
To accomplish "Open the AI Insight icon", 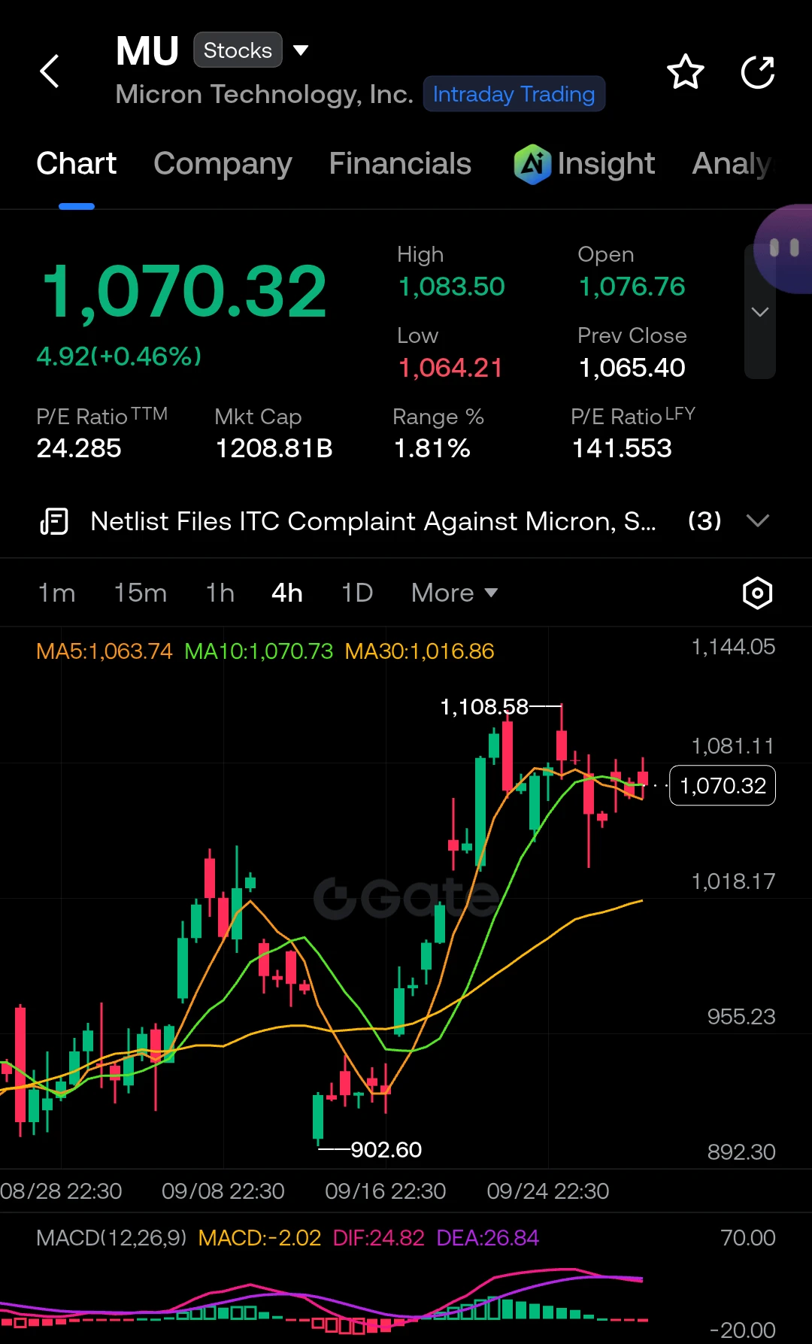I will pyautogui.click(x=533, y=164).
